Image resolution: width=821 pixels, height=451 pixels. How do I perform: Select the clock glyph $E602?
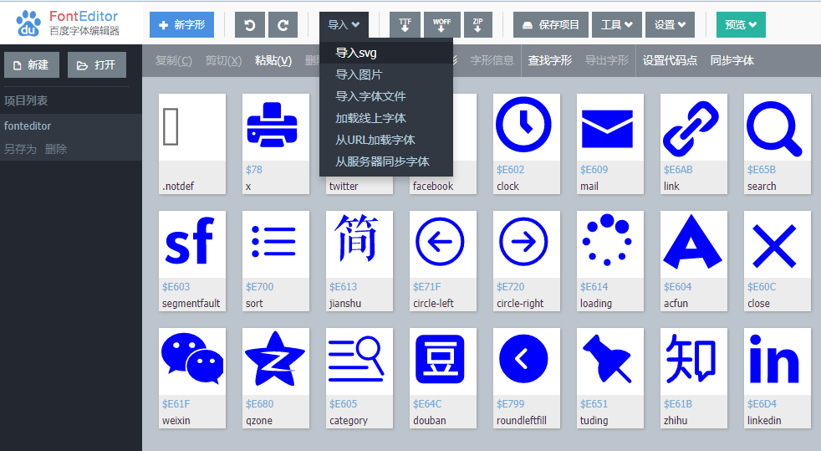click(x=526, y=144)
